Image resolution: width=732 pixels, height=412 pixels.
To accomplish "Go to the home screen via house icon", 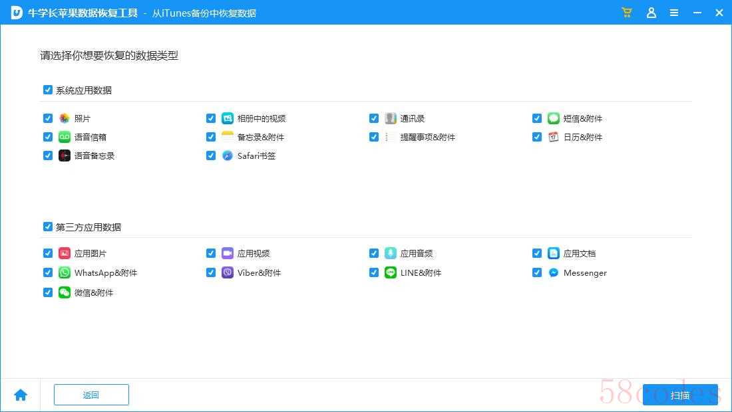I will point(21,395).
